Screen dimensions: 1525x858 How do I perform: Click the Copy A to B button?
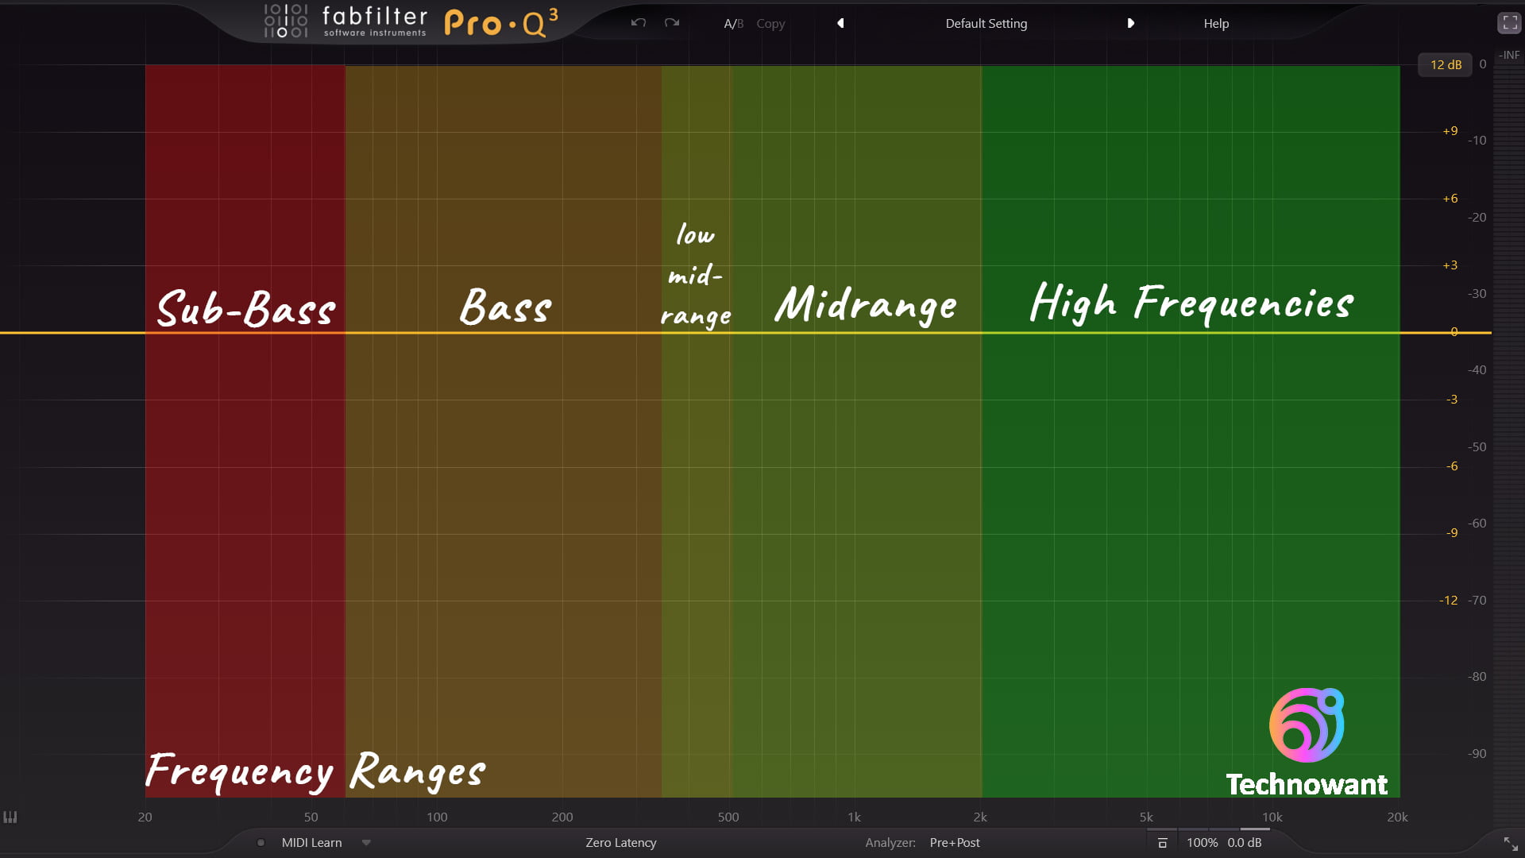[x=770, y=24]
